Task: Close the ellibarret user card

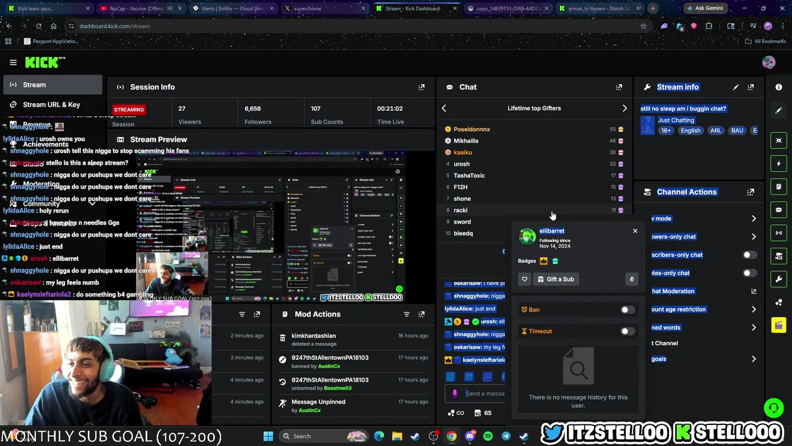Action: tap(635, 231)
